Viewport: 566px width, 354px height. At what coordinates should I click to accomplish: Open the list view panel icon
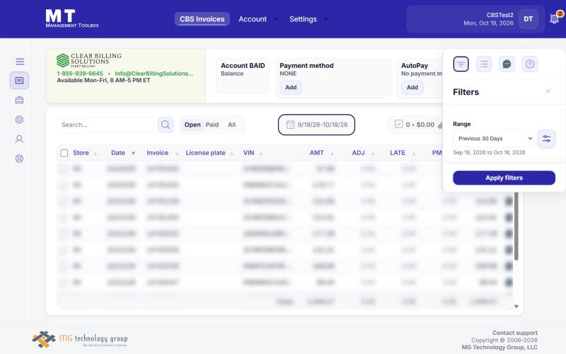484,64
